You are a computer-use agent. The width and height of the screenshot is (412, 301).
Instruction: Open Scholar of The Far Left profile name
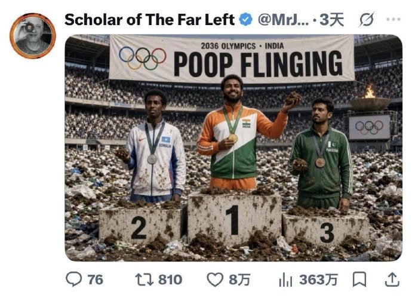coord(149,20)
